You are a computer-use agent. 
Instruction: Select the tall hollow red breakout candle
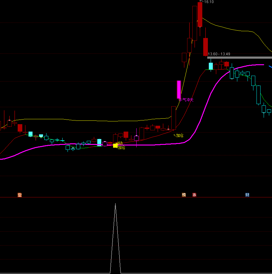[173, 118]
